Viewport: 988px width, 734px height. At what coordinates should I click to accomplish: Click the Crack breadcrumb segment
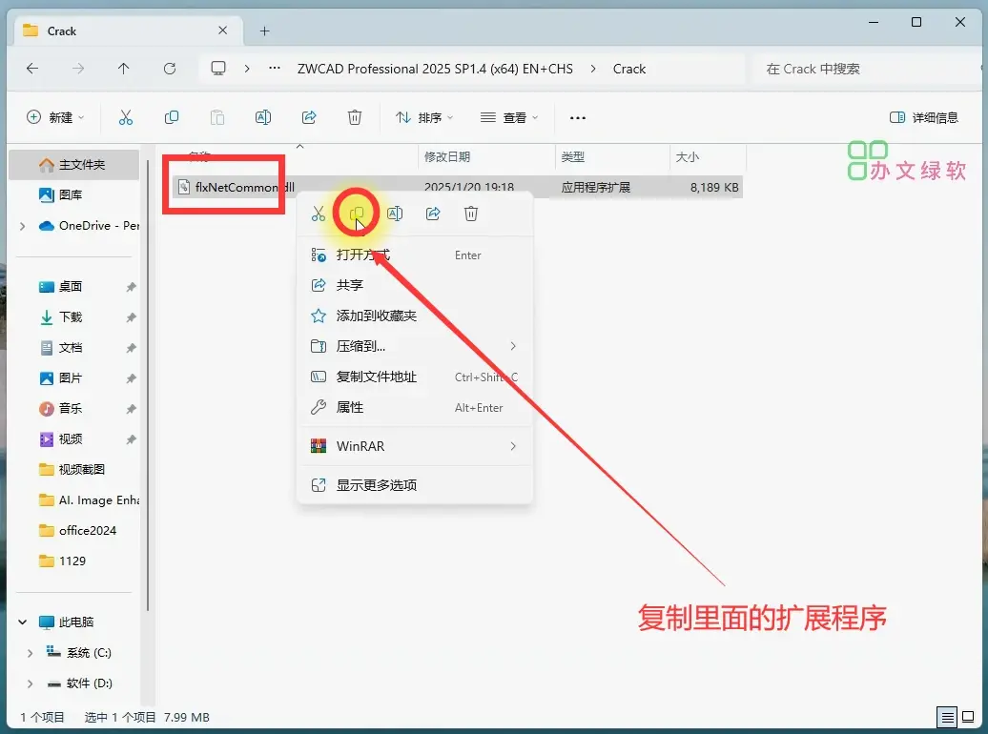(628, 69)
